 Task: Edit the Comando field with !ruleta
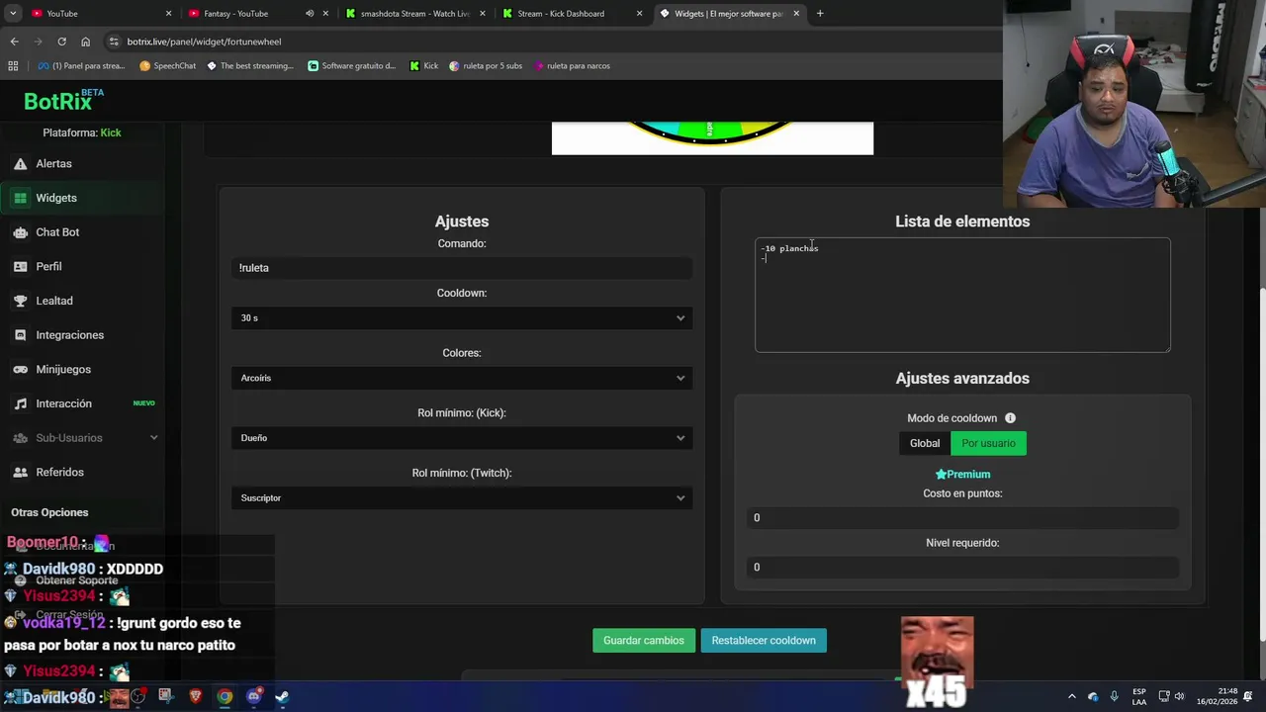click(462, 268)
